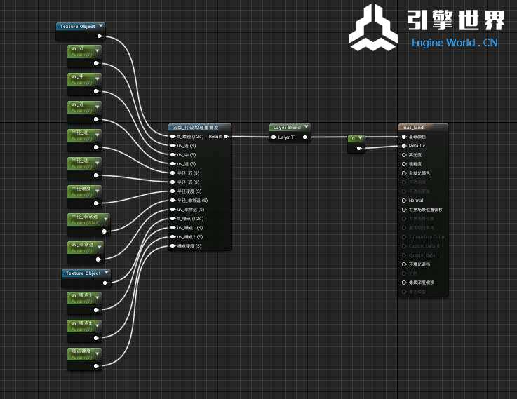
Task: Click the uv_噪点1 input pin on function node
Action: (173, 228)
